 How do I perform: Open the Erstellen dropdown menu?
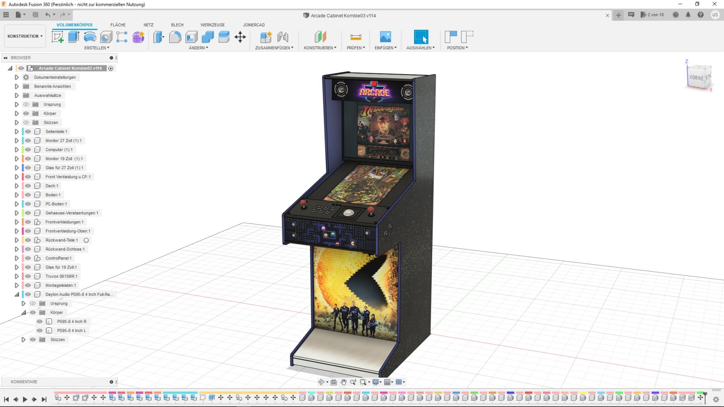[96, 48]
